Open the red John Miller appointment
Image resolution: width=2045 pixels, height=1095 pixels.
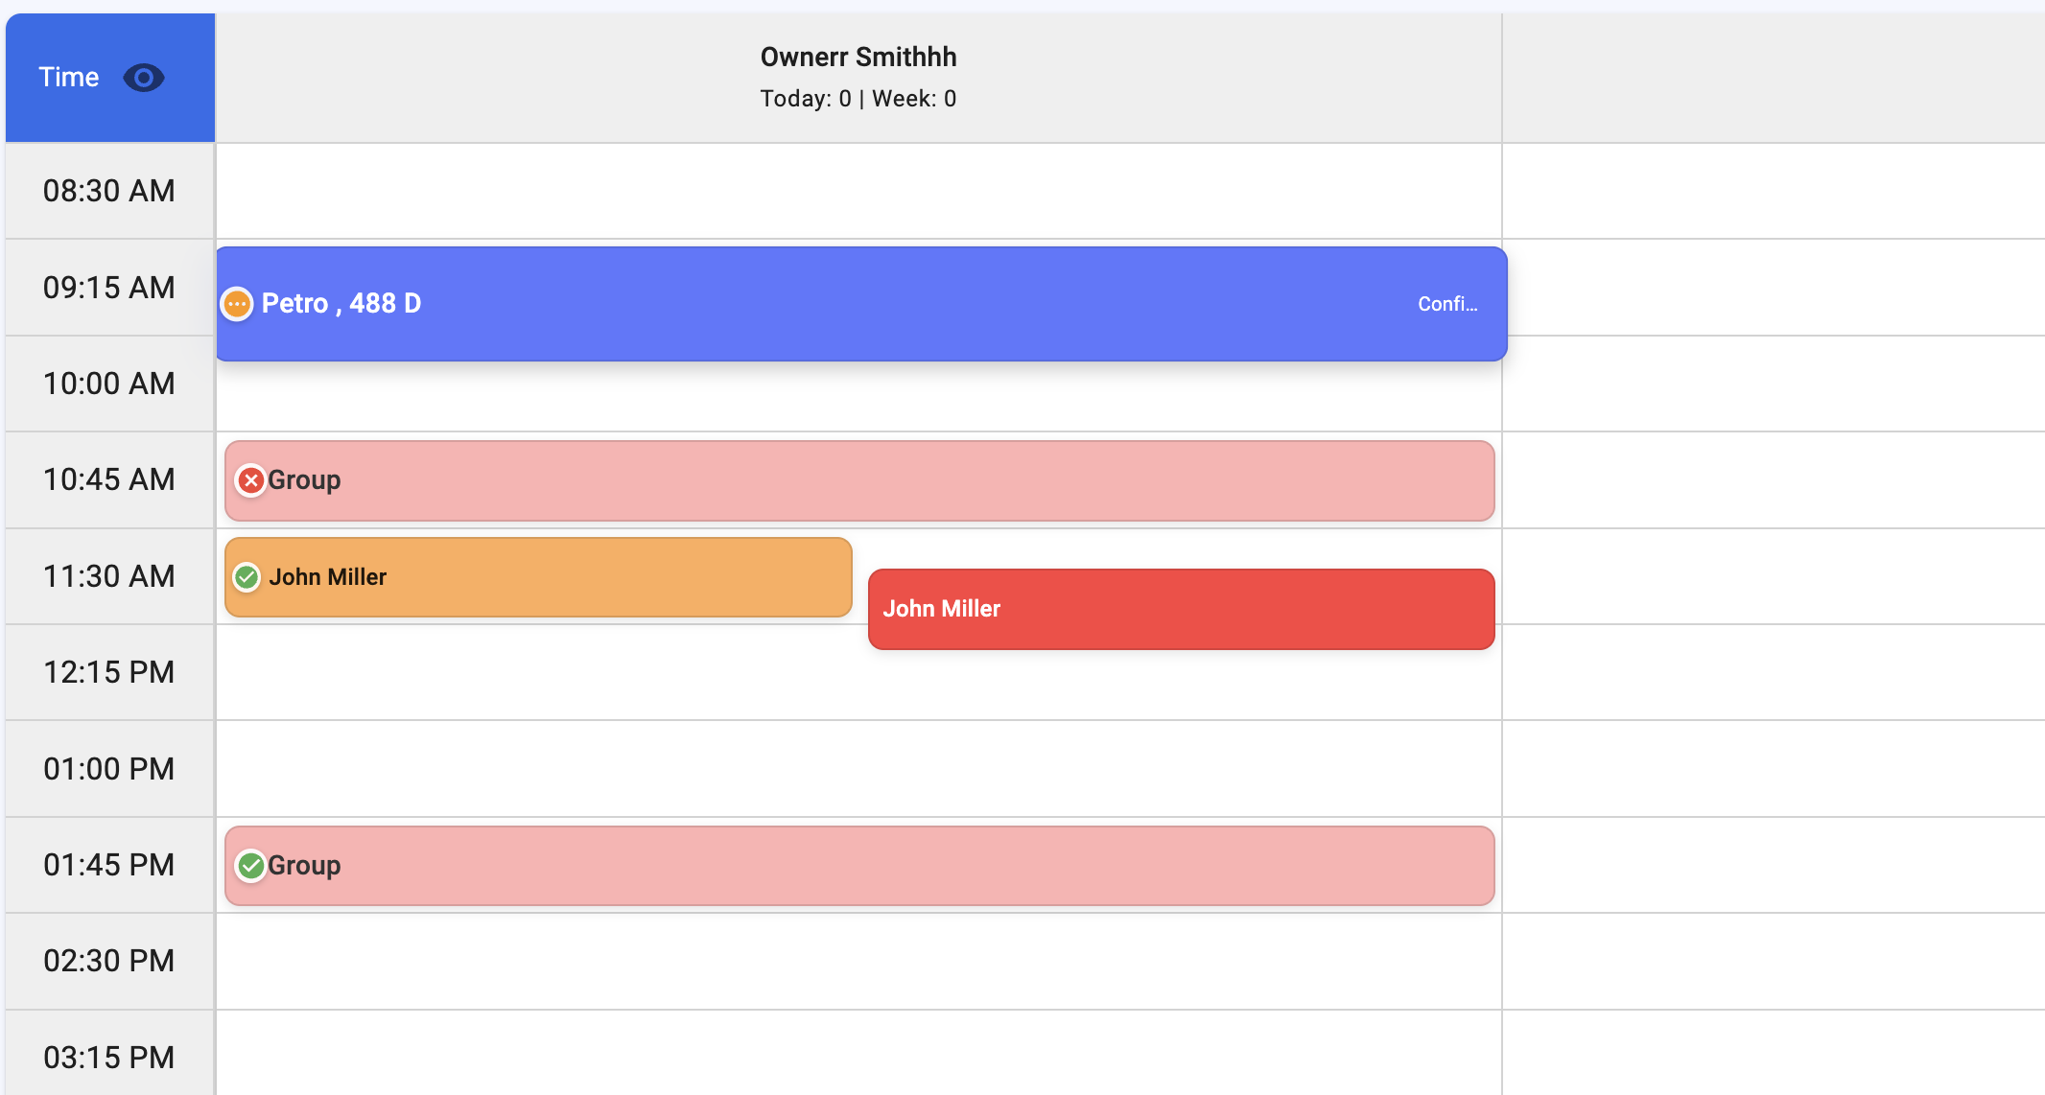pyautogui.click(x=1181, y=609)
